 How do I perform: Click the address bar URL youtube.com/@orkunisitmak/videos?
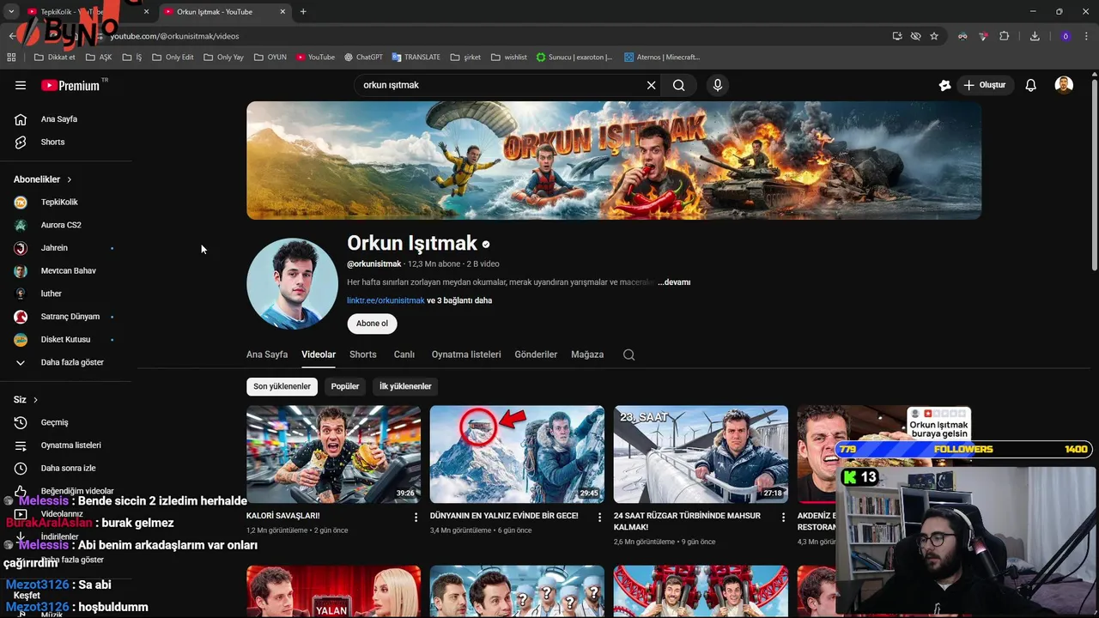click(x=175, y=36)
